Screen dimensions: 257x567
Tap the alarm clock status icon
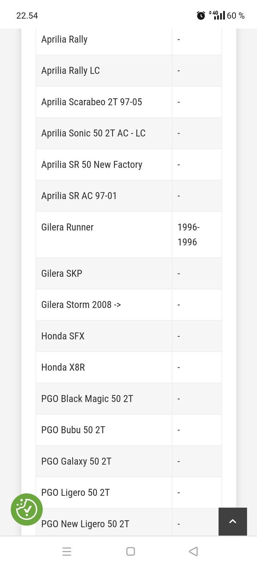(x=201, y=16)
